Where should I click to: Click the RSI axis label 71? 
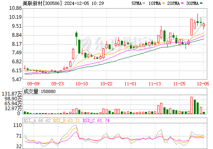(19, 136)
